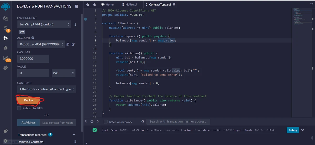The image size is (315, 145).
Task: Open the Plugin manager plug icon
Action: tap(6, 131)
